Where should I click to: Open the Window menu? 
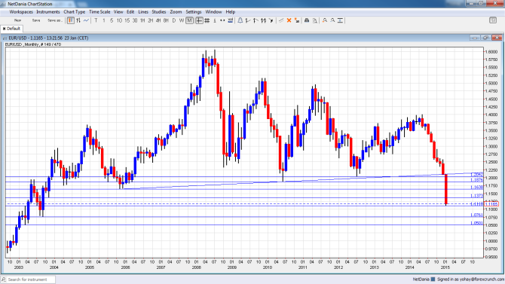[x=213, y=12]
